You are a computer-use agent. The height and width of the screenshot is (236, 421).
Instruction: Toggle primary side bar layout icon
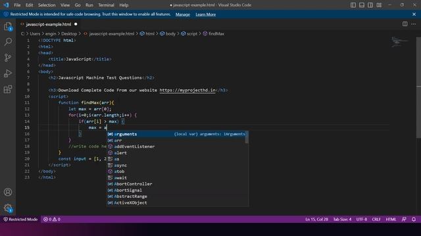pyautogui.click(x=353, y=5)
